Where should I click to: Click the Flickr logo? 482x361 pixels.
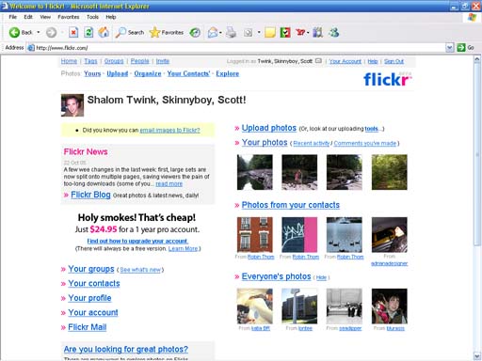pyautogui.click(x=388, y=79)
